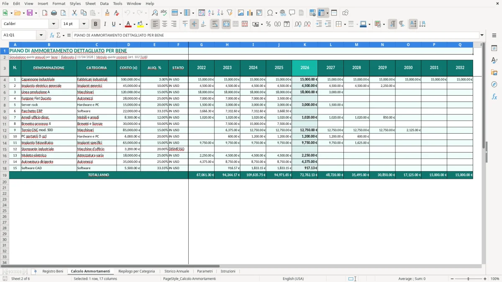Click Merge and Center Cells icon
Screen dimensions: 502x282
(x=226, y=24)
